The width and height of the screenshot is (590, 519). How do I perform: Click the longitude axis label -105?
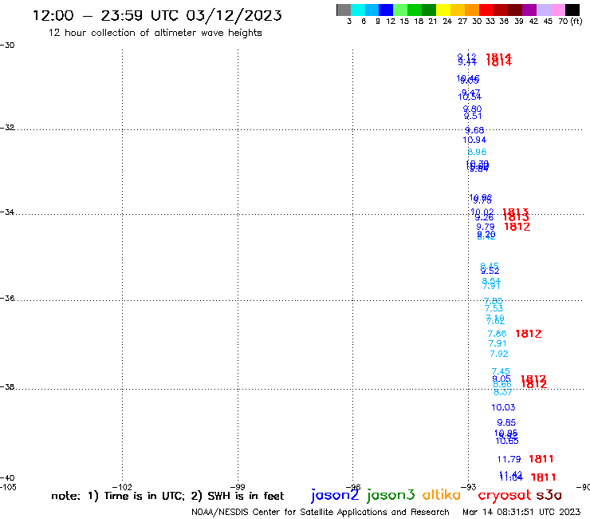(8, 487)
